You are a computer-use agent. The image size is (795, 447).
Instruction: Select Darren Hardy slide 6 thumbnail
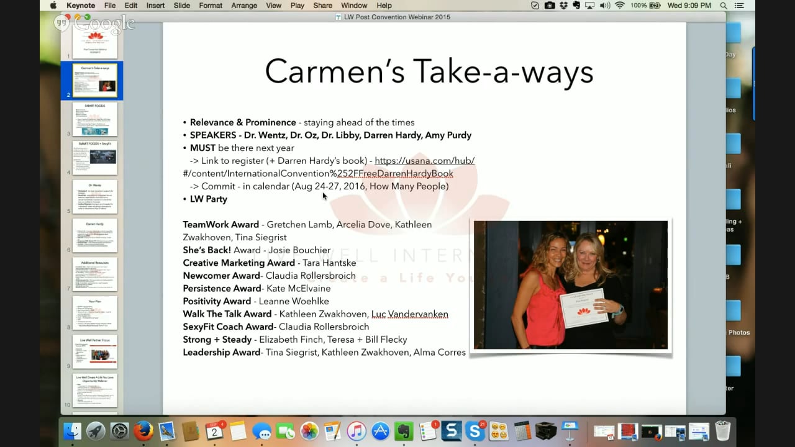[x=95, y=235]
